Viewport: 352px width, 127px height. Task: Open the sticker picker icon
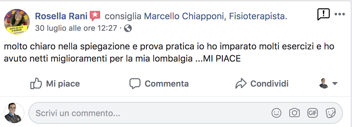(x=330, y=113)
